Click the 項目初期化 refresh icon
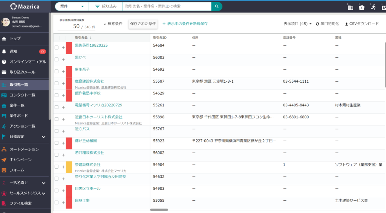386x213 pixels. tap(317, 24)
